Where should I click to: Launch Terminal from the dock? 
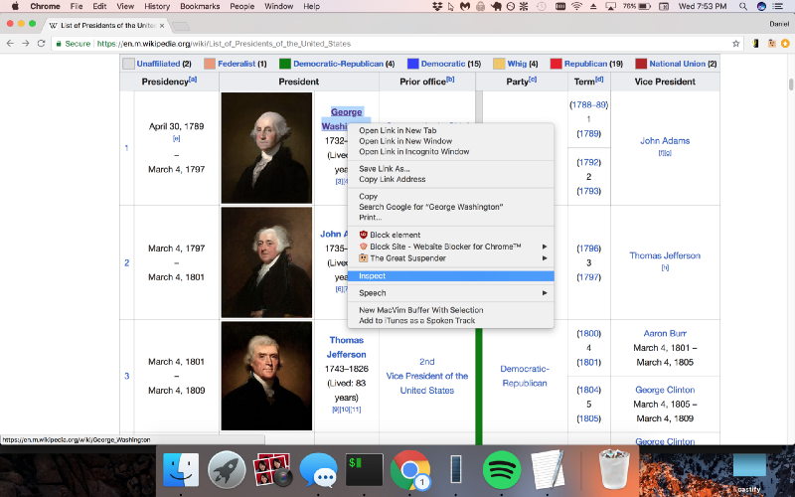364,470
